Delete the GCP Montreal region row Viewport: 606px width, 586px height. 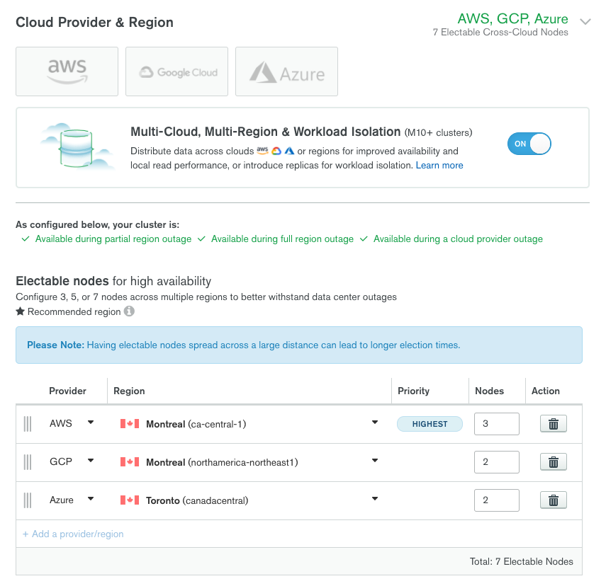(x=554, y=462)
